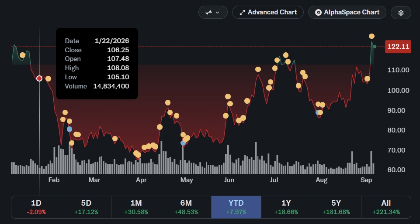Screen dimensions: 420x224
Task: Click the red data point at 1/22/2026
Action: coord(39,78)
